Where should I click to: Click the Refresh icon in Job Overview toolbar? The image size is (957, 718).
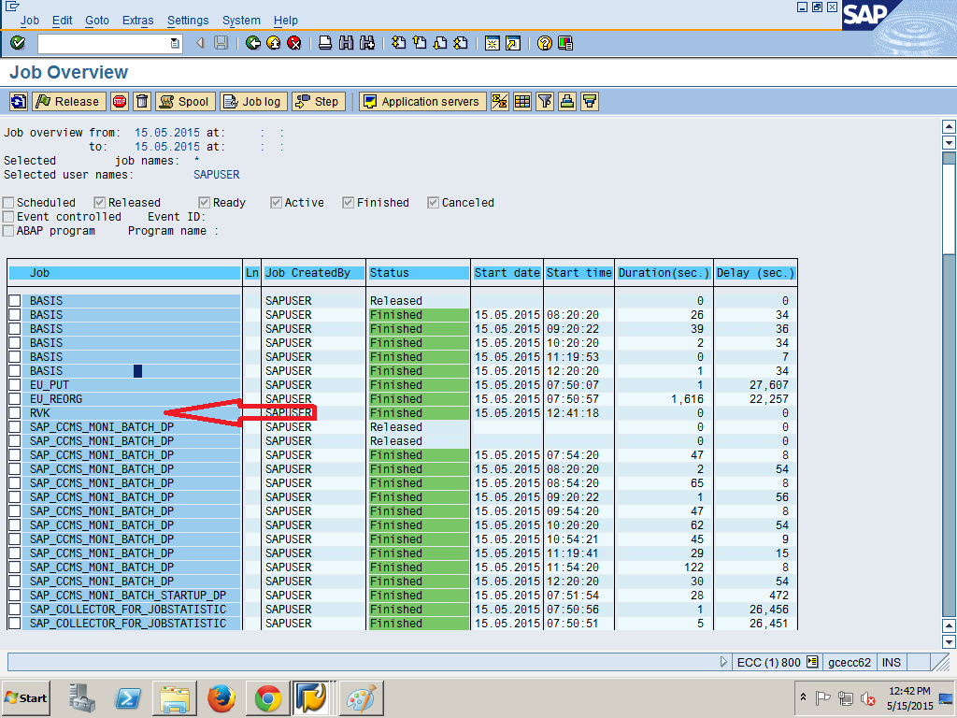pyautogui.click(x=19, y=101)
